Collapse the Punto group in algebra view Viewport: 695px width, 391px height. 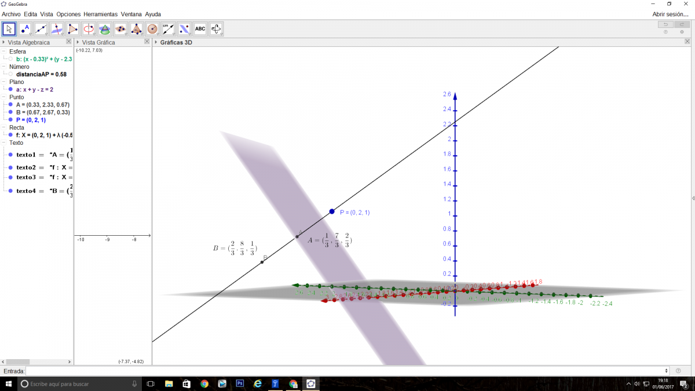[x=4, y=97]
